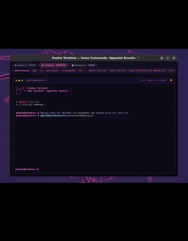Click 'dkjfdkl.txt' in ls output

click(69, 113)
